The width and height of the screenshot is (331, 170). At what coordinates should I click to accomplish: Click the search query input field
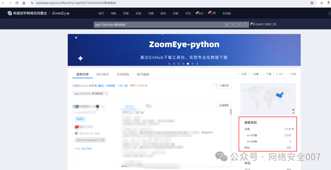point(158,25)
